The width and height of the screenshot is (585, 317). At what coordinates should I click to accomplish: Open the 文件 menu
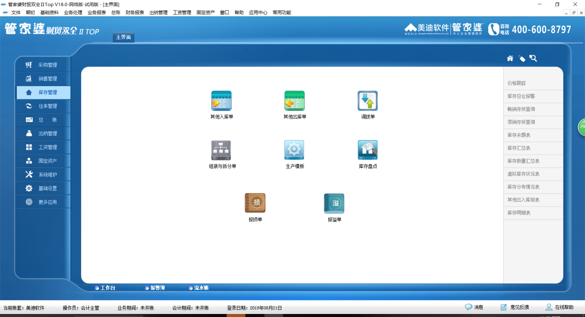click(x=16, y=12)
